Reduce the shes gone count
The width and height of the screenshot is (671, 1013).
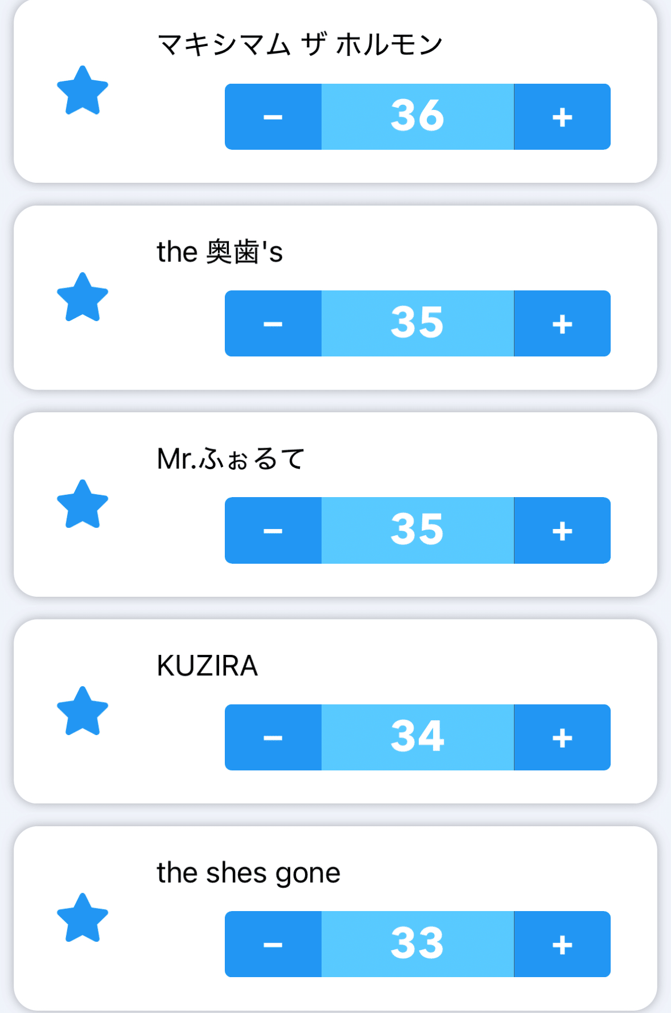point(273,944)
